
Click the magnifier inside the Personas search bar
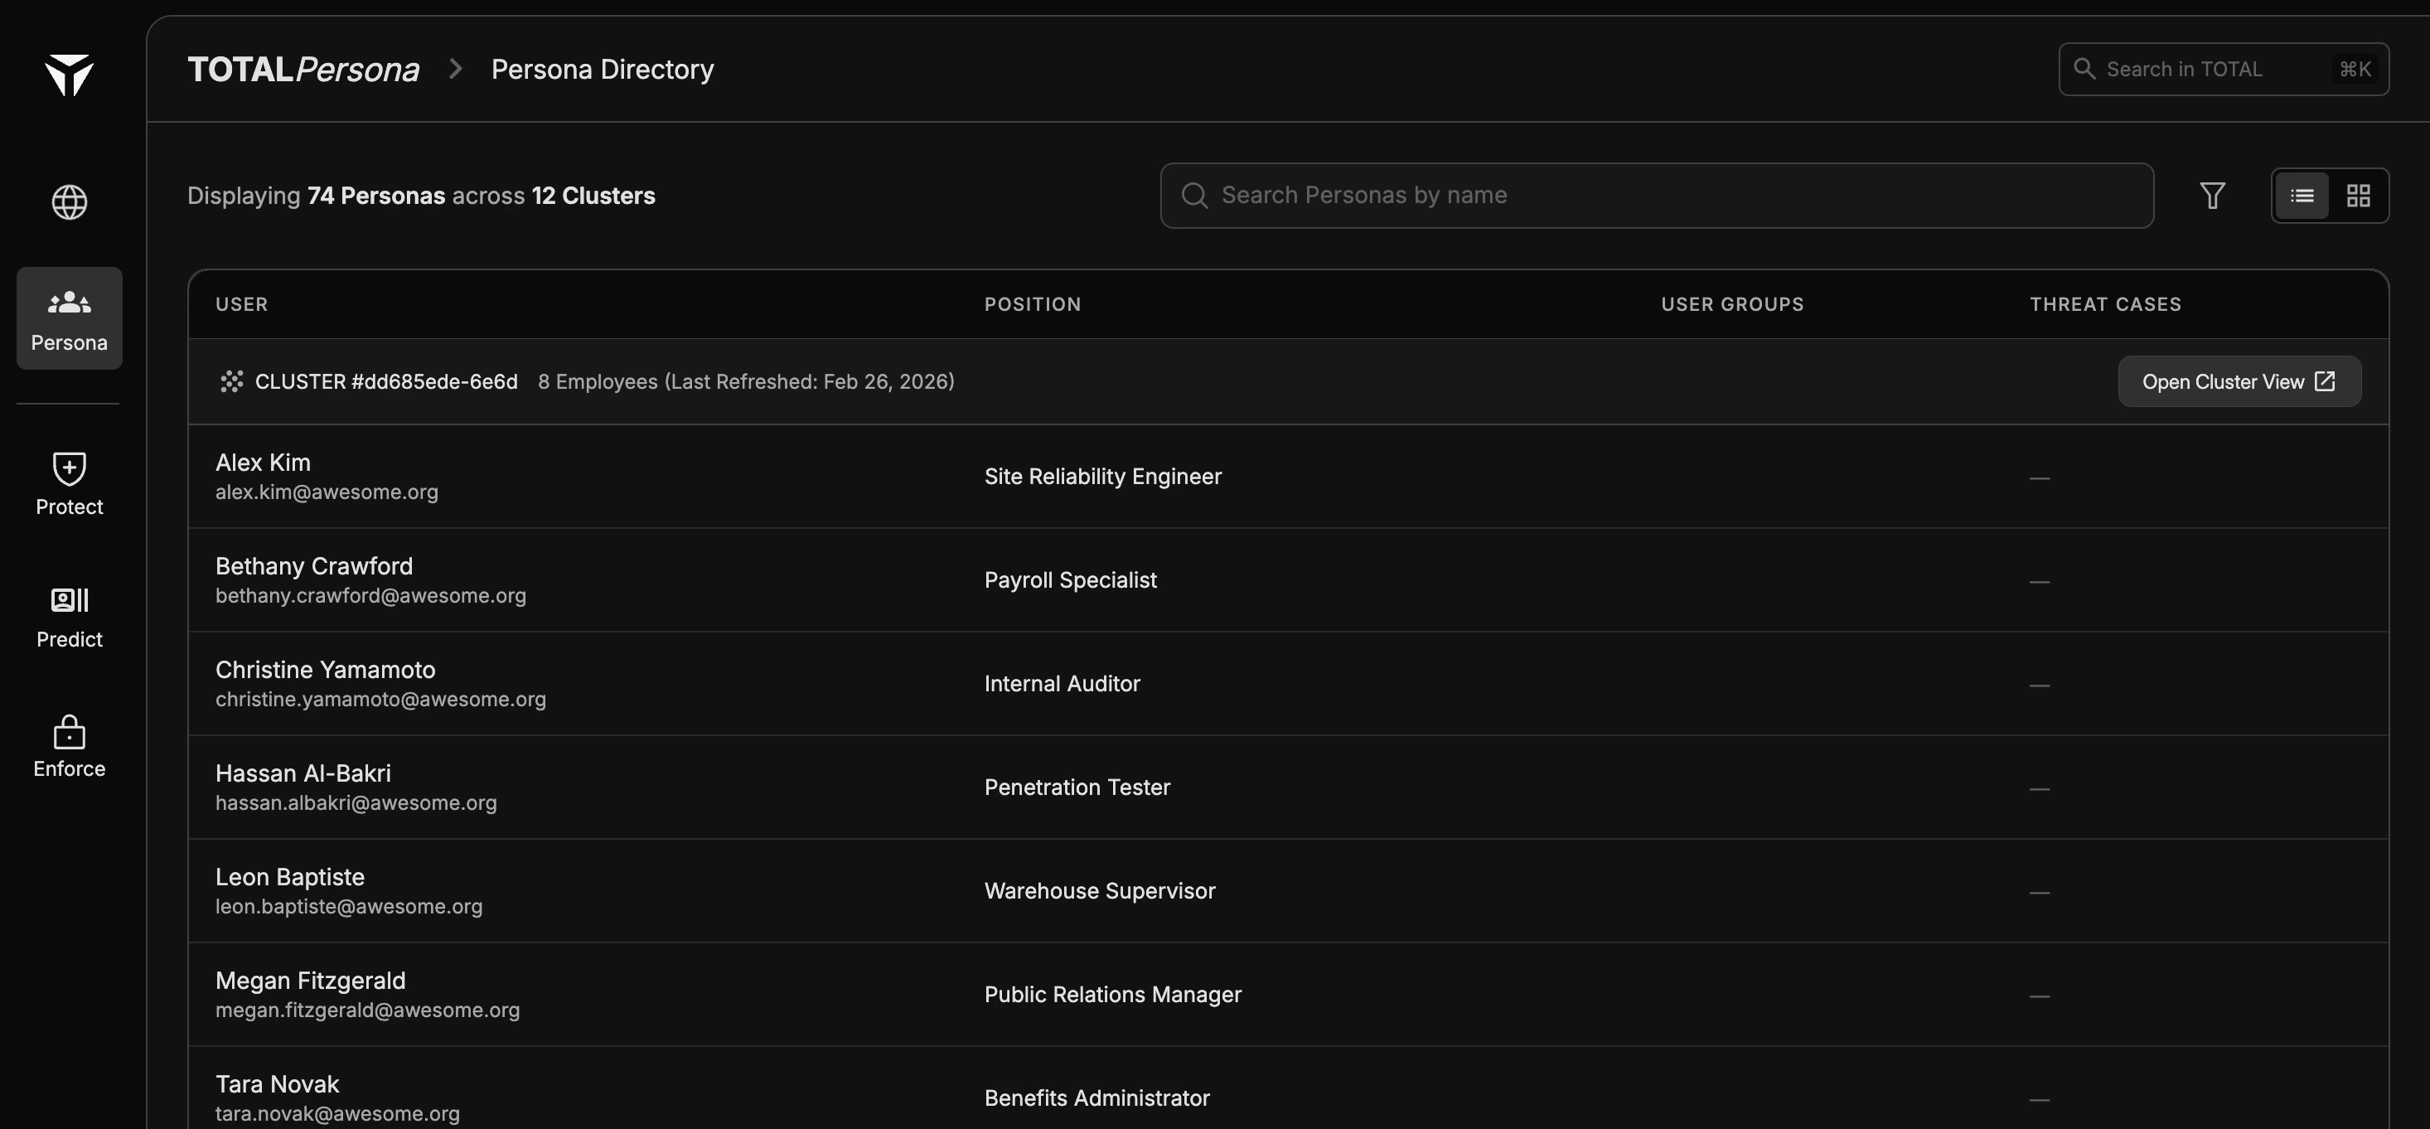(x=1194, y=196)
